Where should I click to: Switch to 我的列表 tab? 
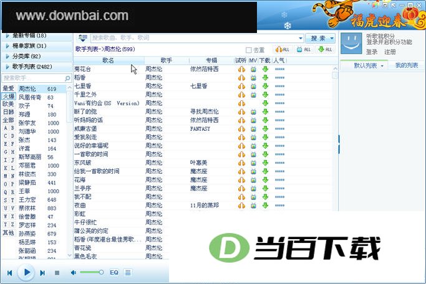(x=407, y=65)
